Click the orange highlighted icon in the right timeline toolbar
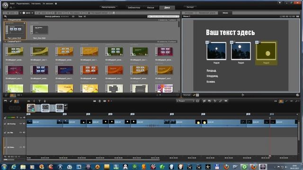This screenshot has width=303, height=170. [281, 101]
